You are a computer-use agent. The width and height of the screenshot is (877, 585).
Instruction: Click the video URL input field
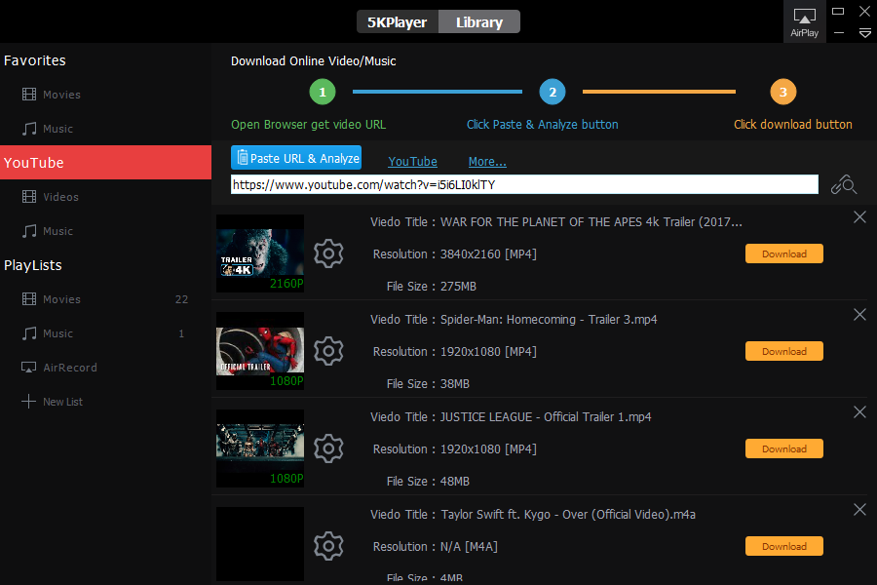coord(524,184)
